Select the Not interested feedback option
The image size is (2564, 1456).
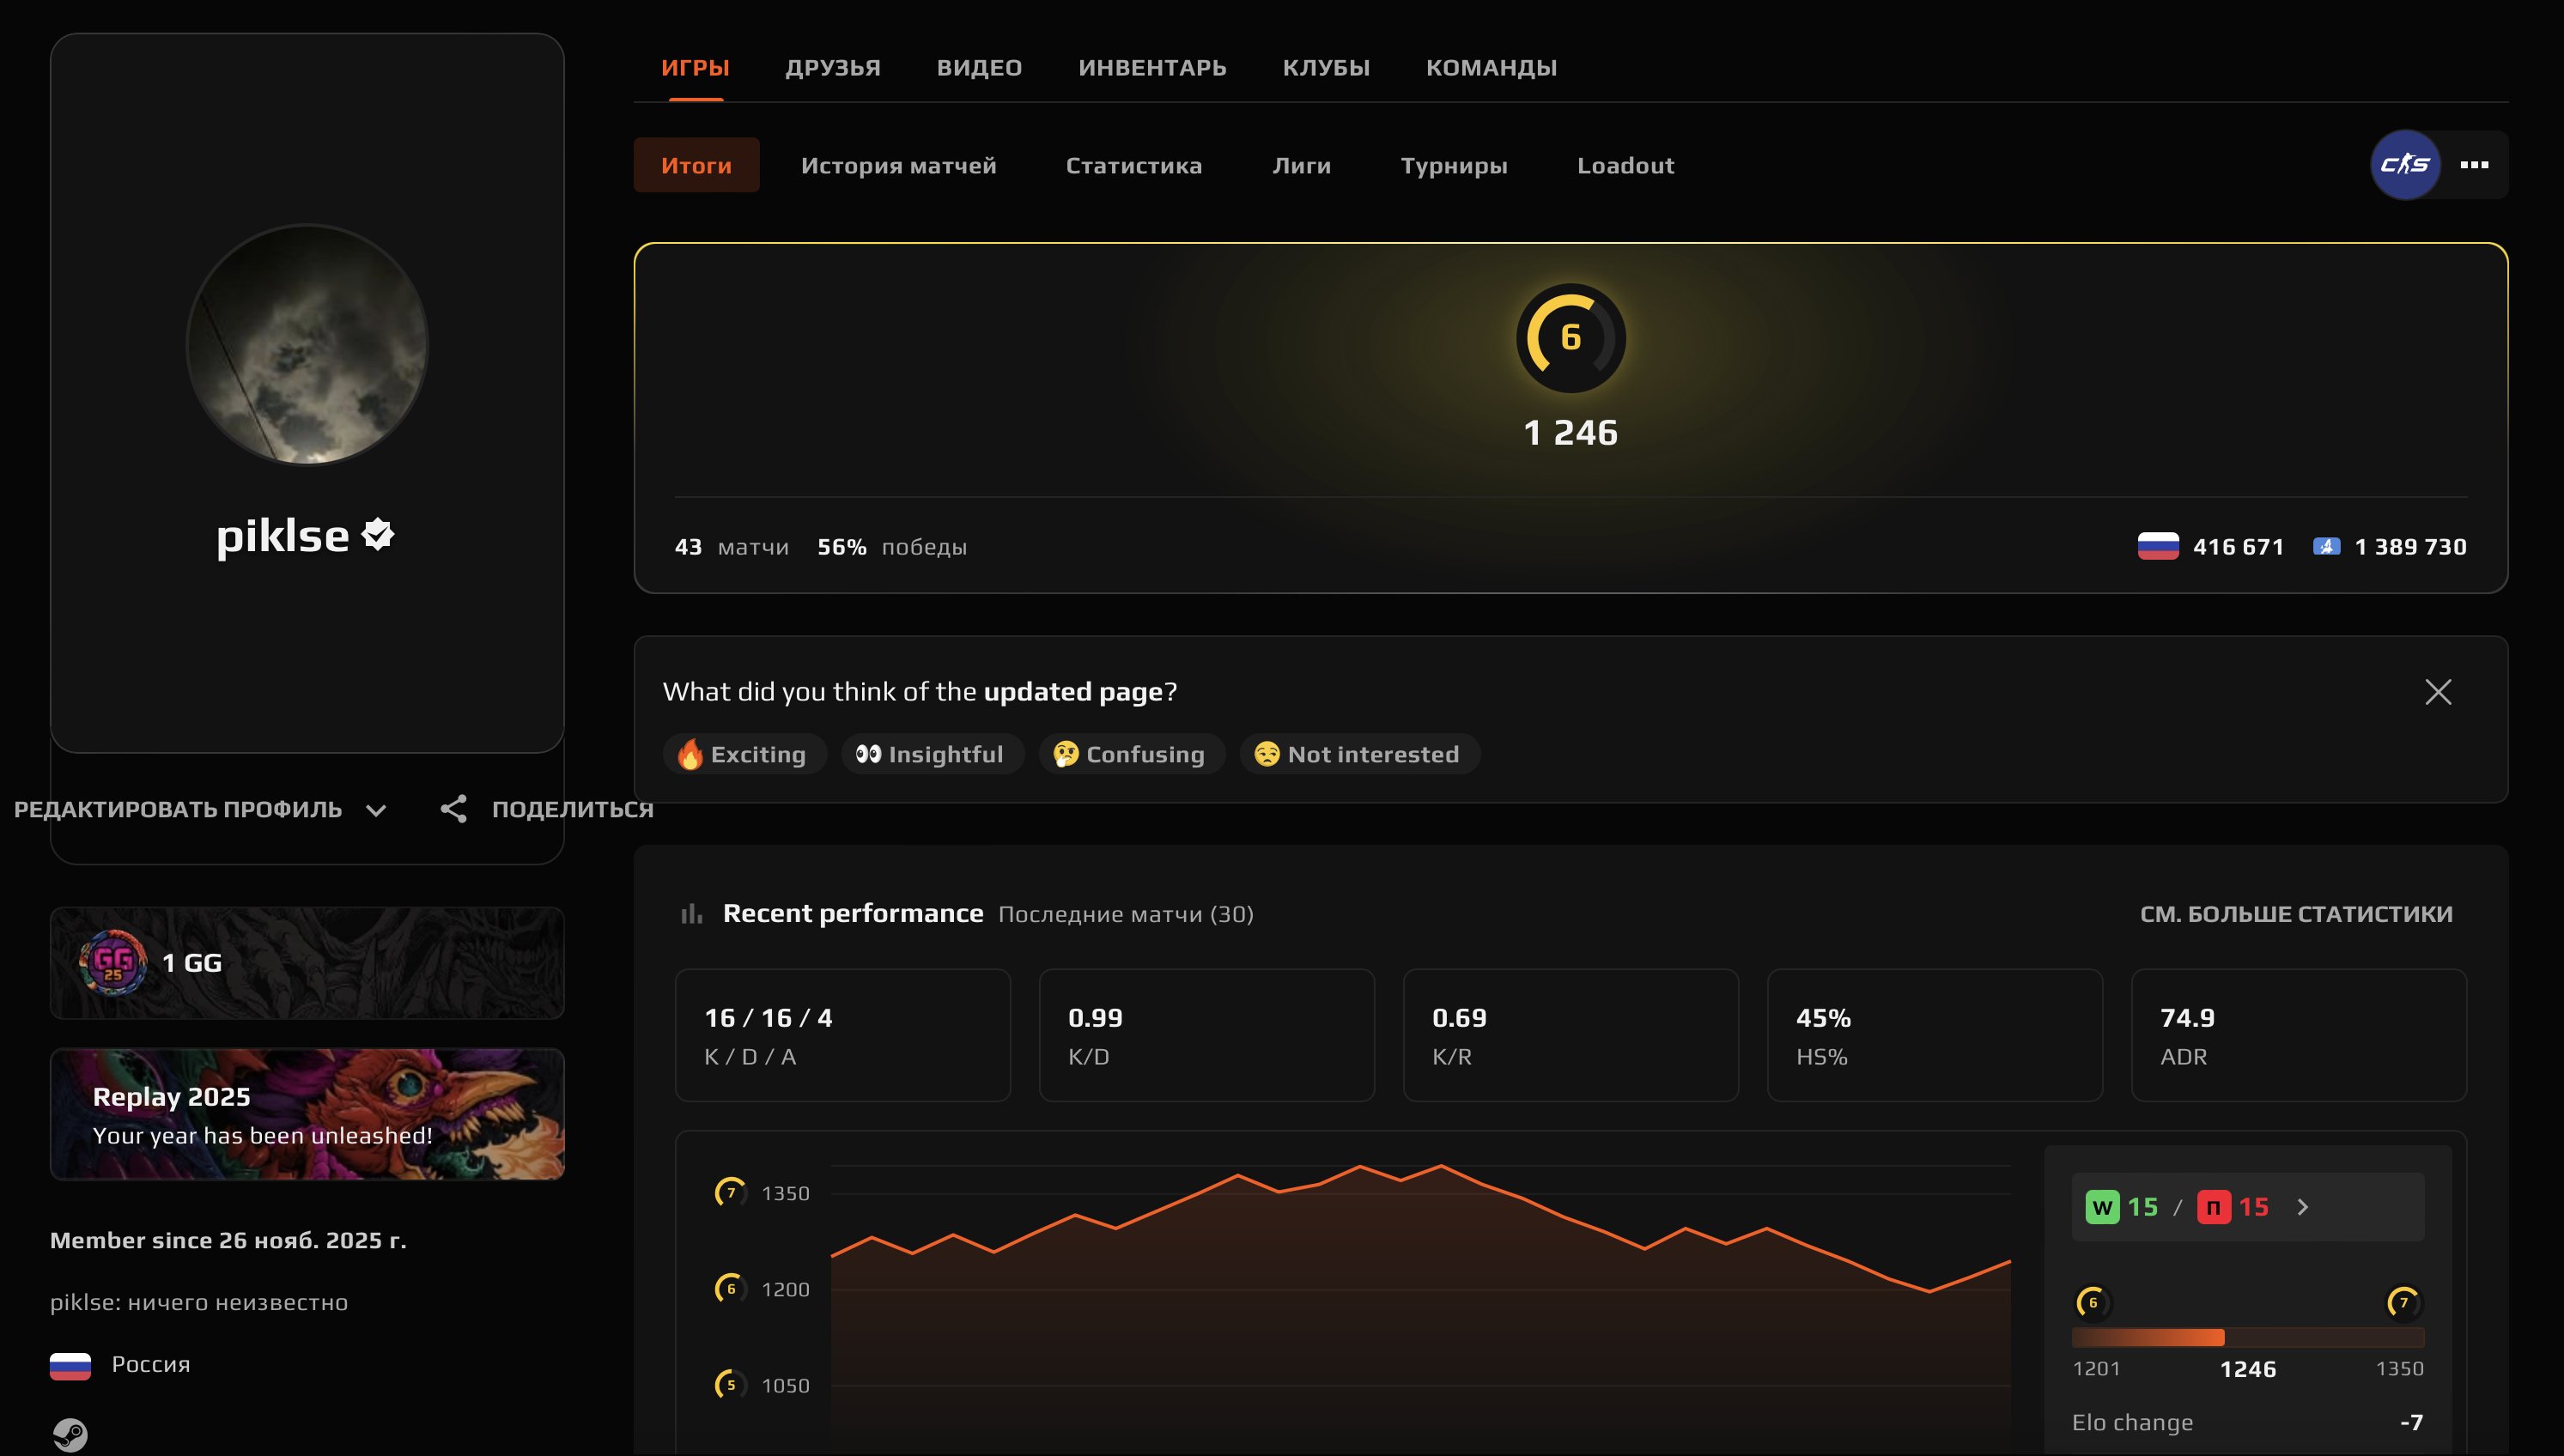pos(1359,754)
